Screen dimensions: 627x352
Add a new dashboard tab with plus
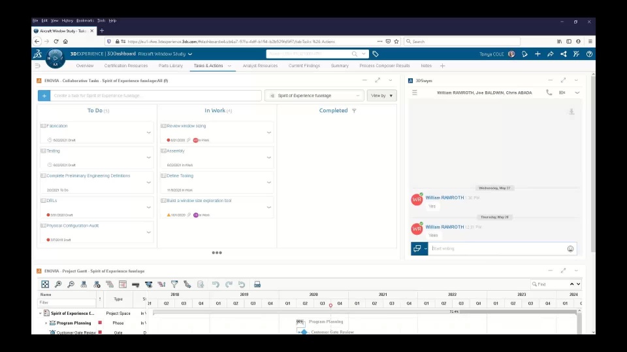pyautogui.click(x=442, y=65)
